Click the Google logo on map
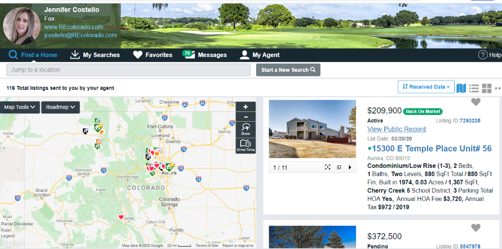This screenshot has width=502, height=249. tap(13, 243)
